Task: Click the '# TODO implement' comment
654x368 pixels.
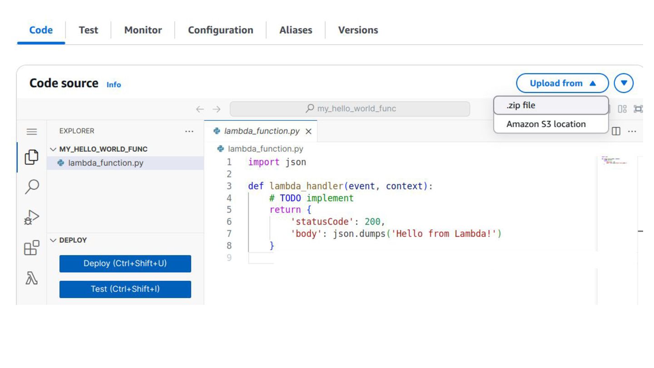Action: coord(312,198)
